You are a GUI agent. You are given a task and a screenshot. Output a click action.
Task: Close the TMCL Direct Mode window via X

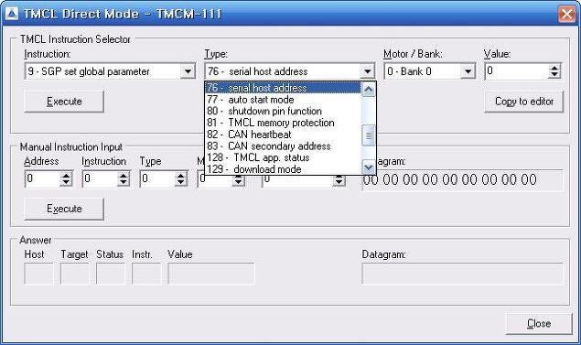click(567, 14)
